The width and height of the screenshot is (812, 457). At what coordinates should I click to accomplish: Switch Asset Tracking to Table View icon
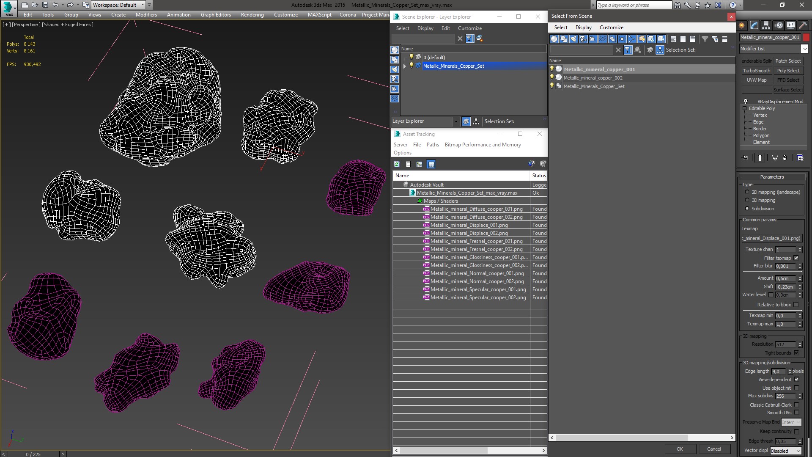pos(431,164)
